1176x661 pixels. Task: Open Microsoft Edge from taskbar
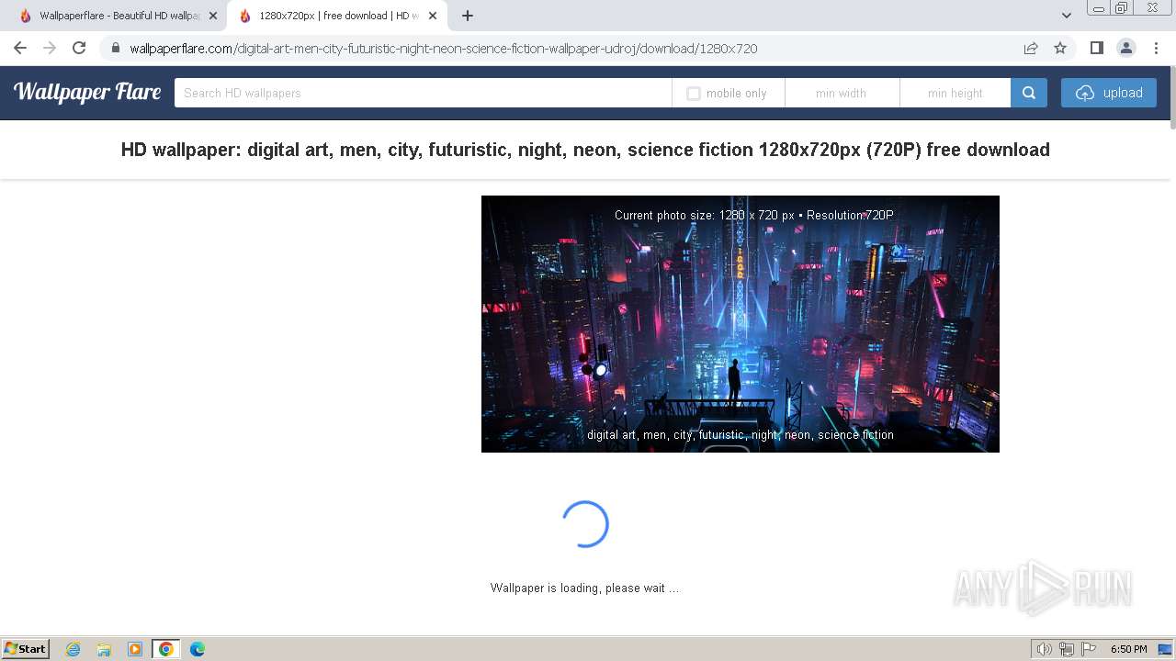click(x=198, y=649)
